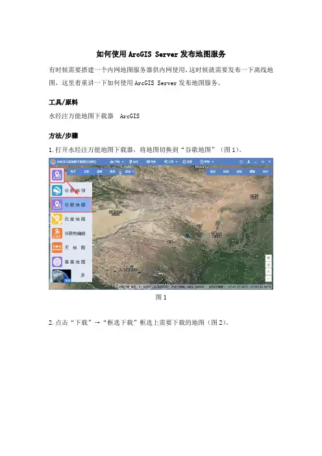The height and width of the screenshot is (456, 322).
Task: Open the question-mark 帮助 help menu
Action: [x=206, y=162]
